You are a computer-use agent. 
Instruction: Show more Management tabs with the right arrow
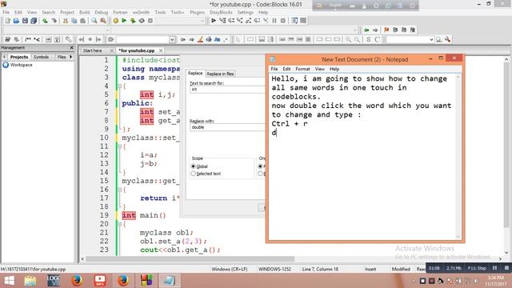(x=71, y=57)
